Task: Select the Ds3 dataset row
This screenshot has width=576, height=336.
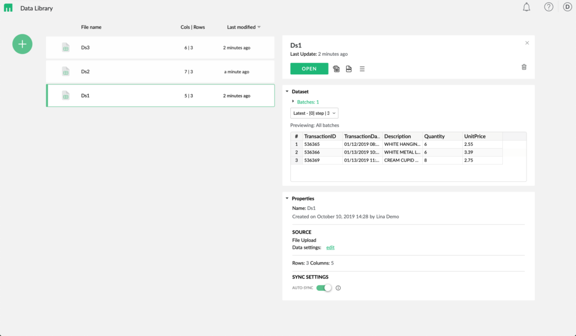Action: coord(160,47)
